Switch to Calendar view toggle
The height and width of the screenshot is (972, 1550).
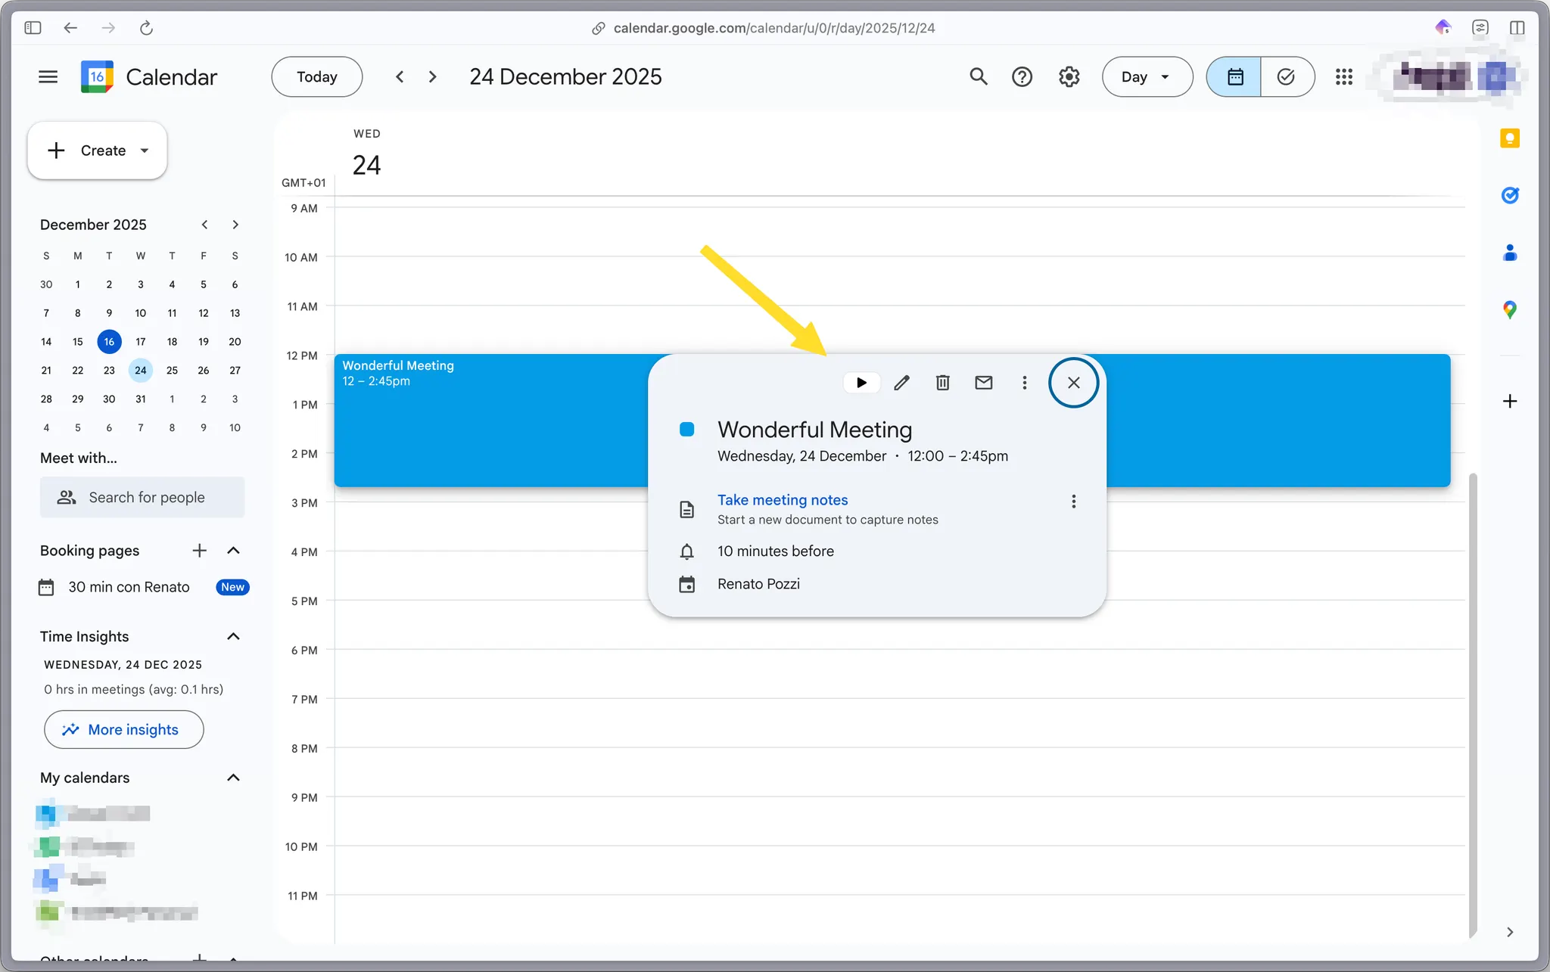tap(1234, 76)
